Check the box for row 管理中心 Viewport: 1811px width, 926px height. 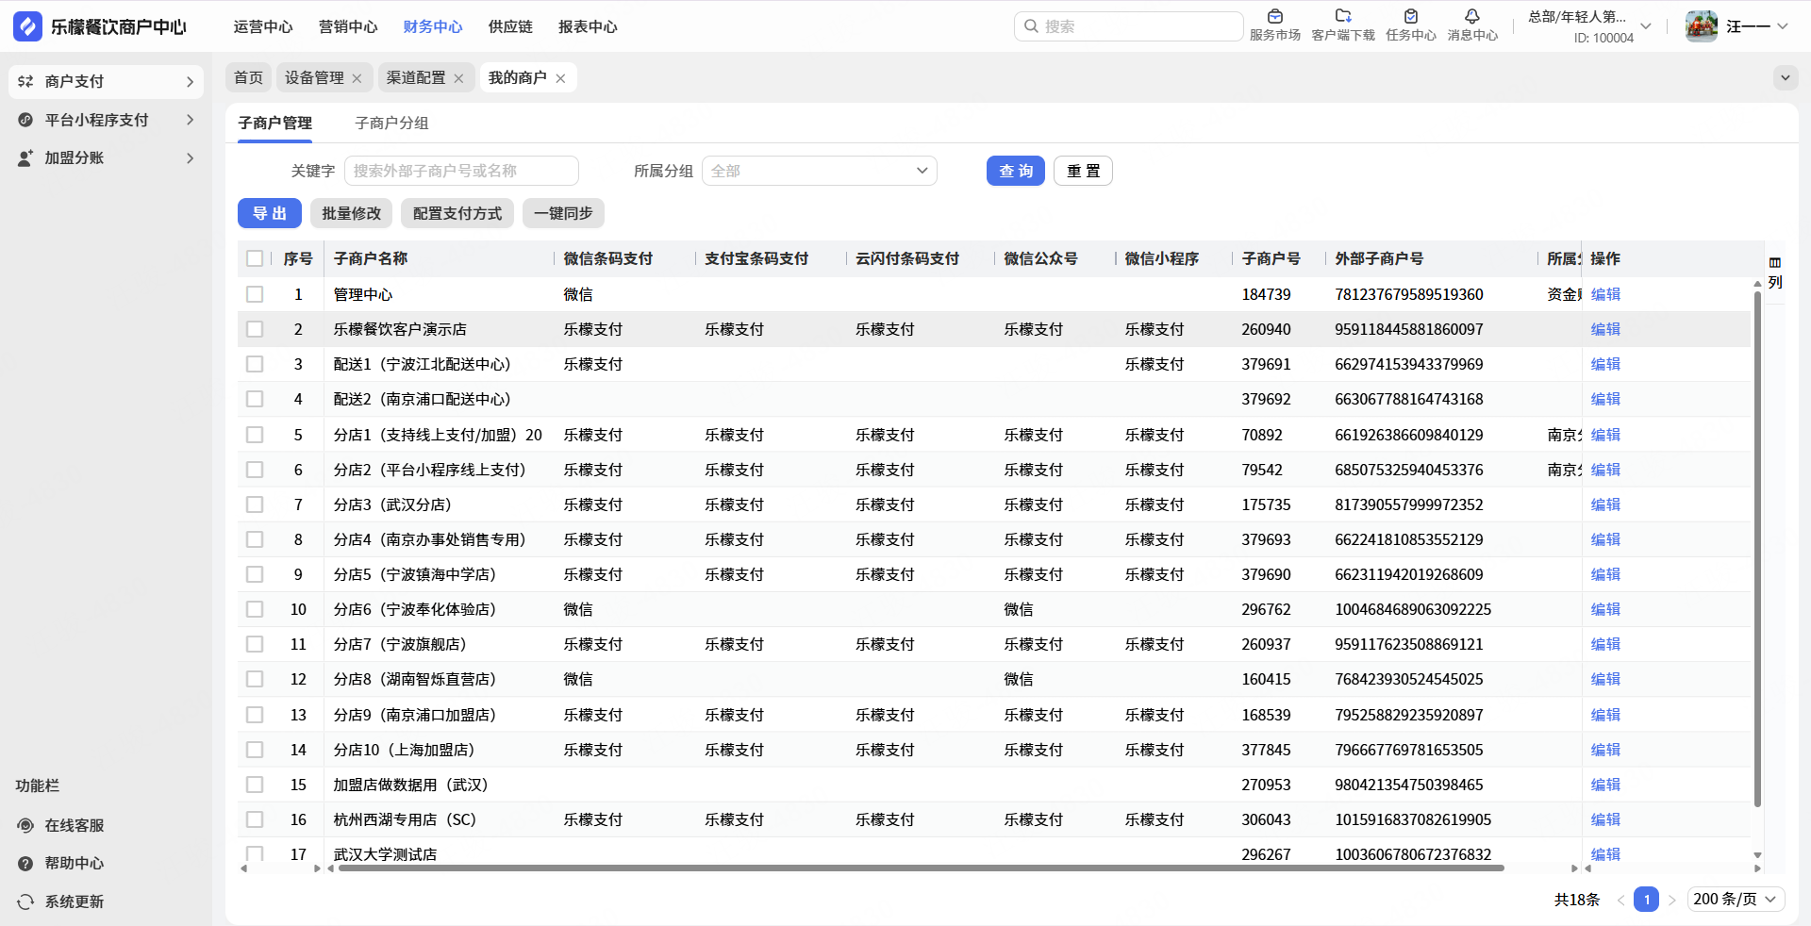point(255,294)
